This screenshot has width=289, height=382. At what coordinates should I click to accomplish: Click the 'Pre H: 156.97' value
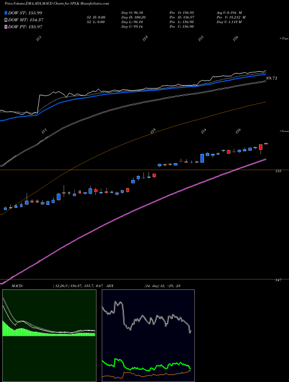[183, 17]
